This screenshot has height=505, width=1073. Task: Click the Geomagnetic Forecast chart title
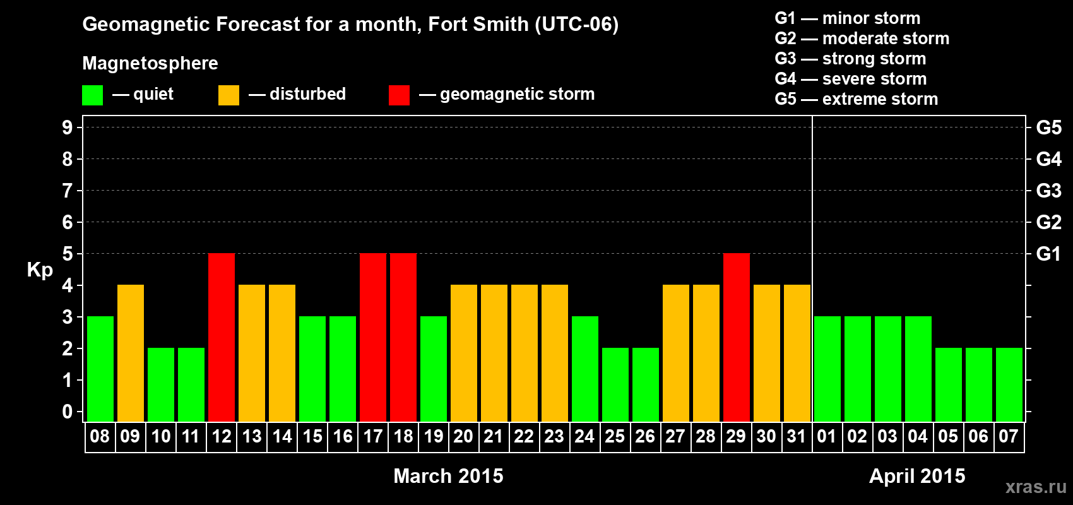350,25
